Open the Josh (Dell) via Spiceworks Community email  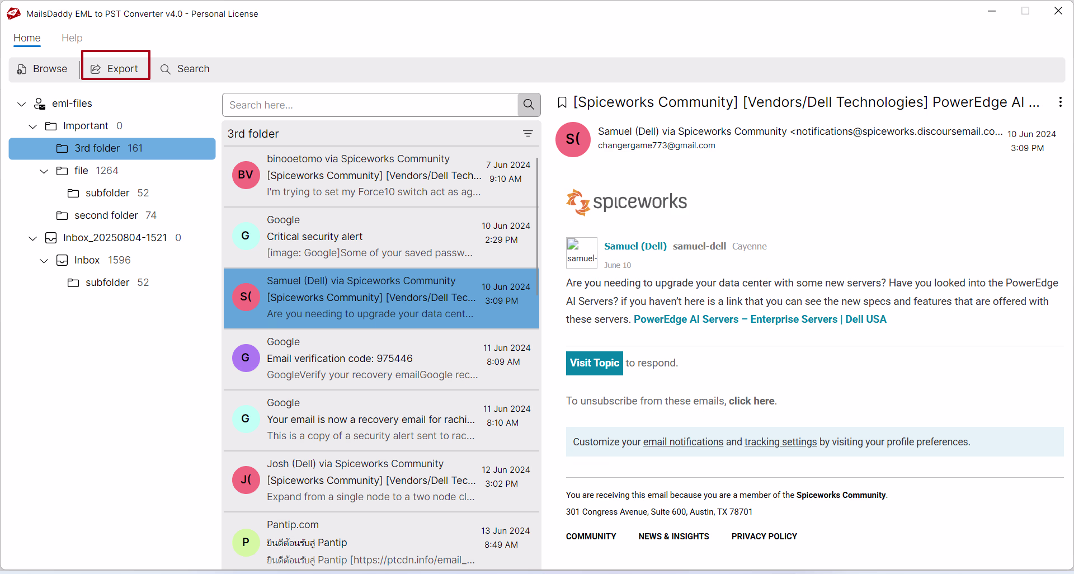click(x=380, y=481)
